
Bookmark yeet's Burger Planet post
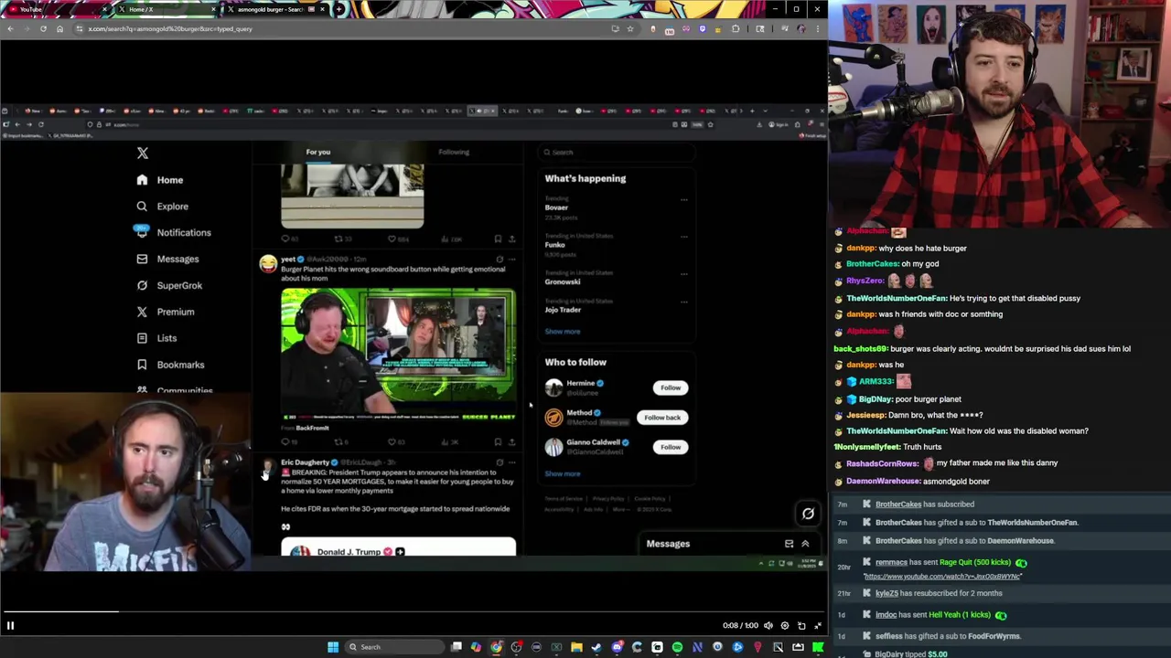498,442
